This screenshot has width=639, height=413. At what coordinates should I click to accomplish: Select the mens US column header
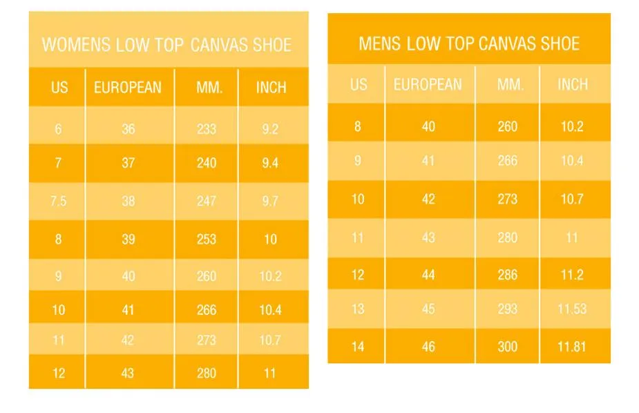point(359,85)
